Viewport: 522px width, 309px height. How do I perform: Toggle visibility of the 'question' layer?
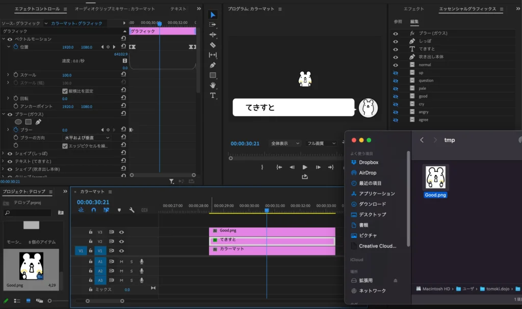click(x=395, y=81)
